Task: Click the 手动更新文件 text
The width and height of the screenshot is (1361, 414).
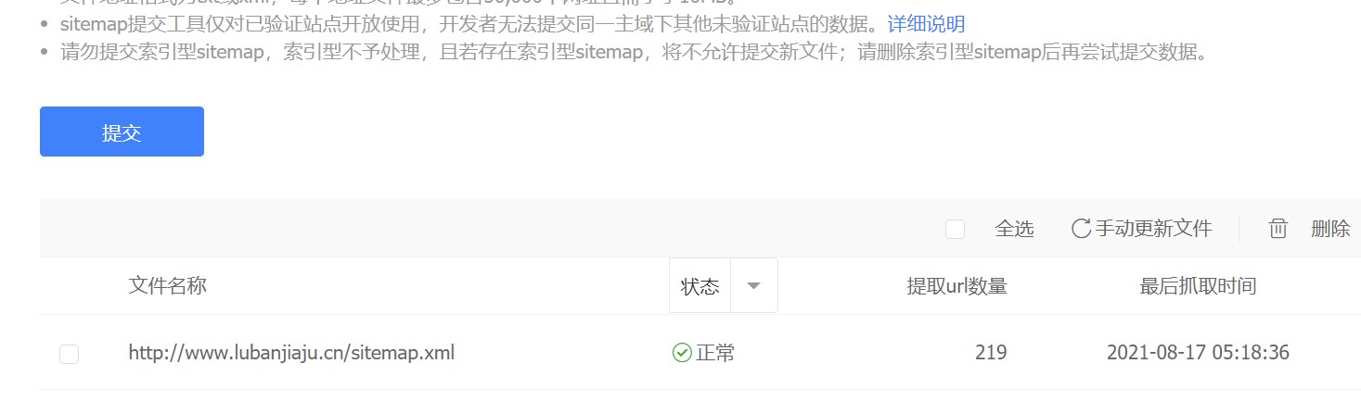Action: point(1153,229)
